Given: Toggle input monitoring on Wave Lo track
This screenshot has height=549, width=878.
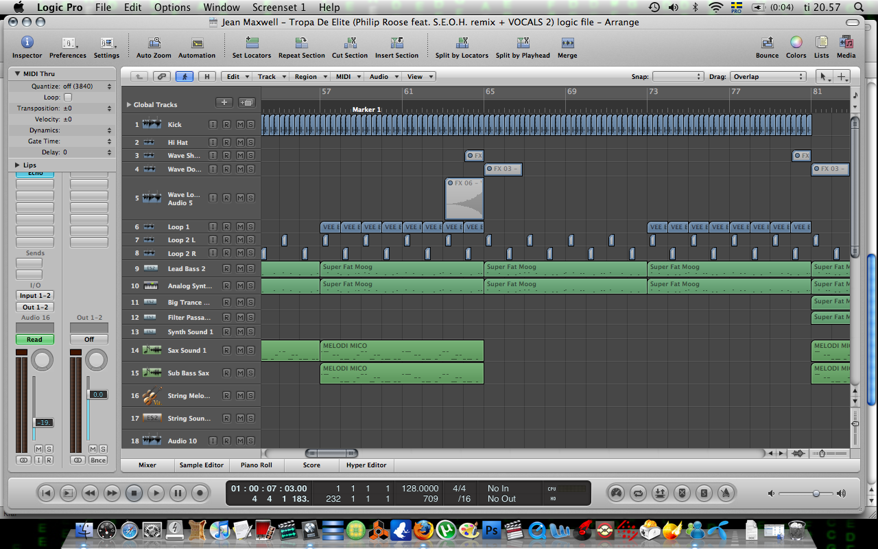Looking at the screenshot, I should point(213,198).
